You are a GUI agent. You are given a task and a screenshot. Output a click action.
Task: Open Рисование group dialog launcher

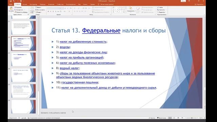[155, 14]
